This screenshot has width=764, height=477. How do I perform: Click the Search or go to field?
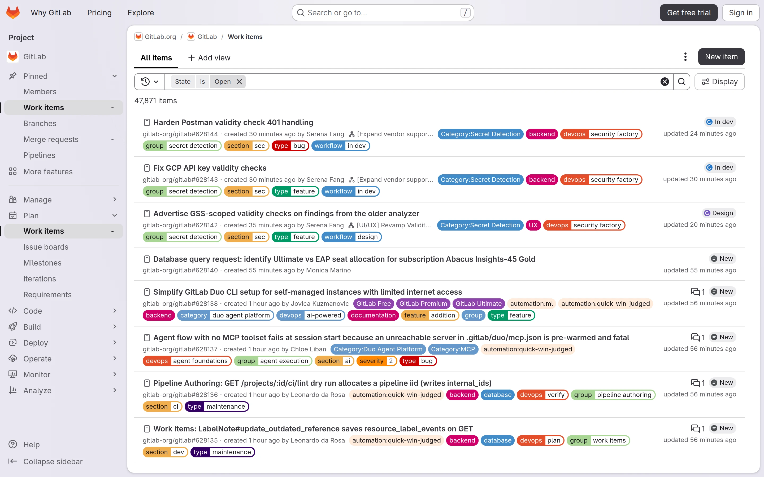point(383,13)
